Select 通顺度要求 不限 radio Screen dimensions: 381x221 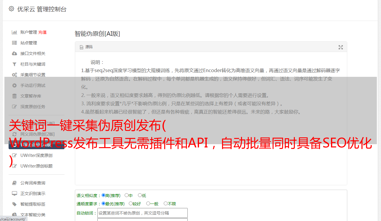pyautogui.click(x=165, y=204)
